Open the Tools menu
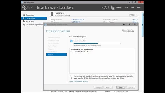 pos(126,7)
